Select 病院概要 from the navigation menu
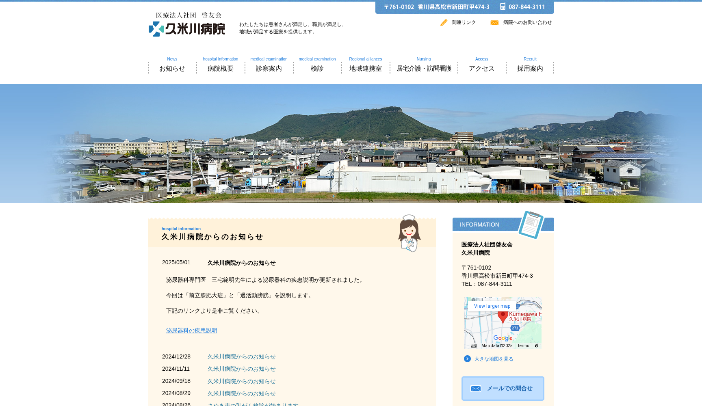 [220, 68]
